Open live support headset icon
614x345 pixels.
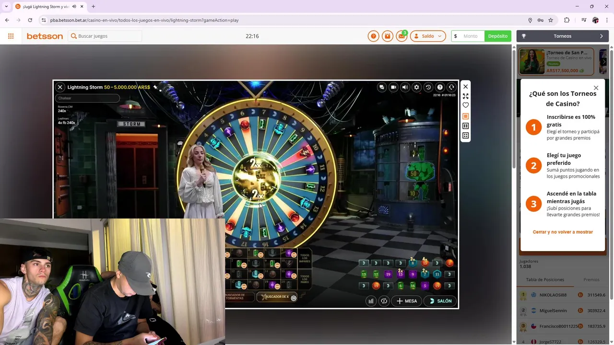(451, 87)
